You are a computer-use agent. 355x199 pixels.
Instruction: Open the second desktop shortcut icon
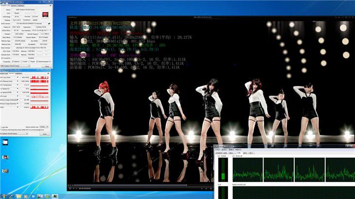(x=5, y=157)
